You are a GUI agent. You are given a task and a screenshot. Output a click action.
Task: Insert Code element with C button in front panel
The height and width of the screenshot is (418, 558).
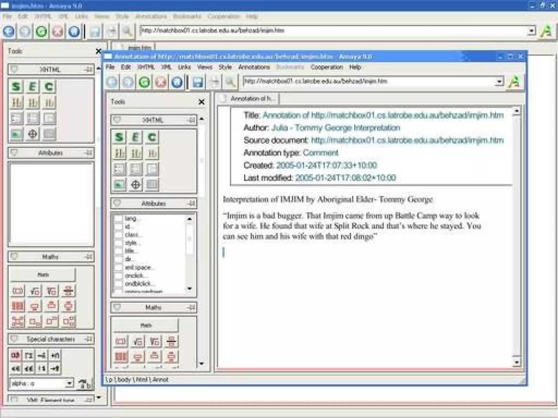(152, 137)
